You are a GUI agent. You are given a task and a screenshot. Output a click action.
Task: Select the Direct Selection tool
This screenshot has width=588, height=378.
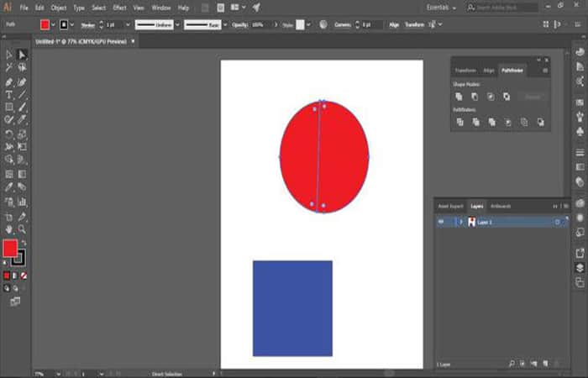[x=22, y=55]
